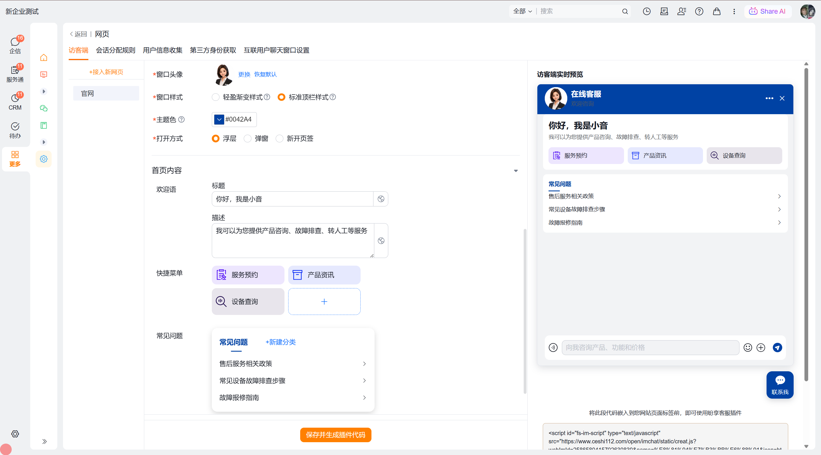The height and width of the screenshot is (455, 821).
Task: Click the search magnifier icon in top bar
Action: tap(625, 11)
